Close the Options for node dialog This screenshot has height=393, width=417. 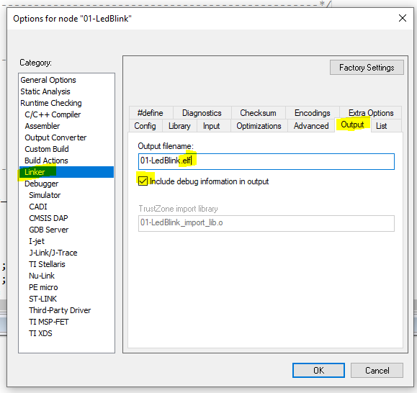coord(403,18)
